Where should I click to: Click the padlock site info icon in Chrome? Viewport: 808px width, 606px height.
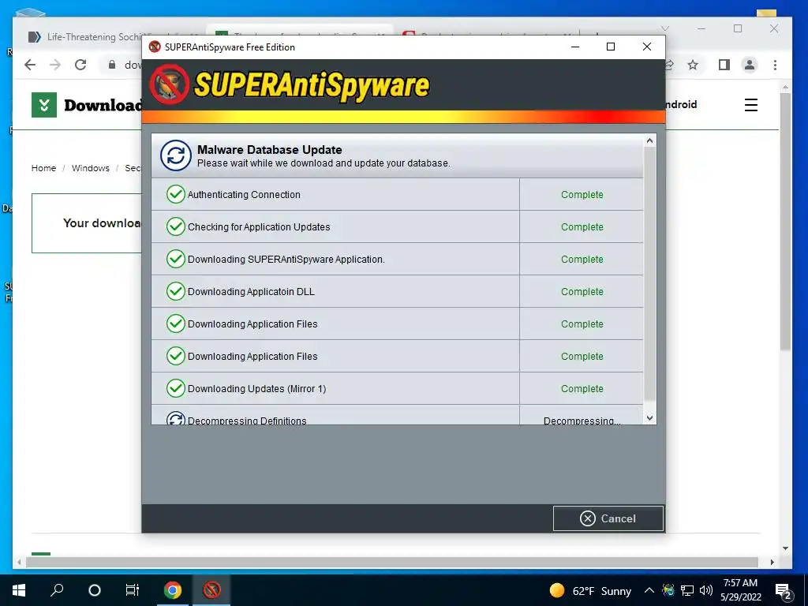pyautogui.click(x=112, y=65)
